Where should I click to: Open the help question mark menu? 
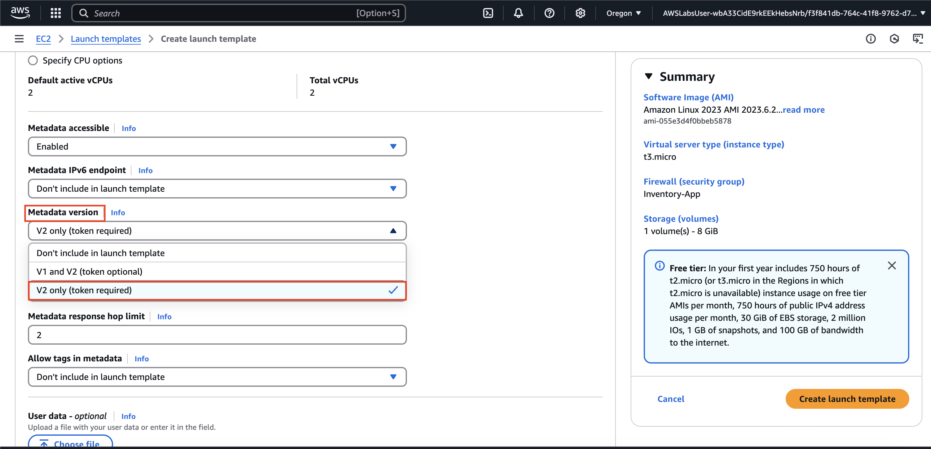click(549, 13)
